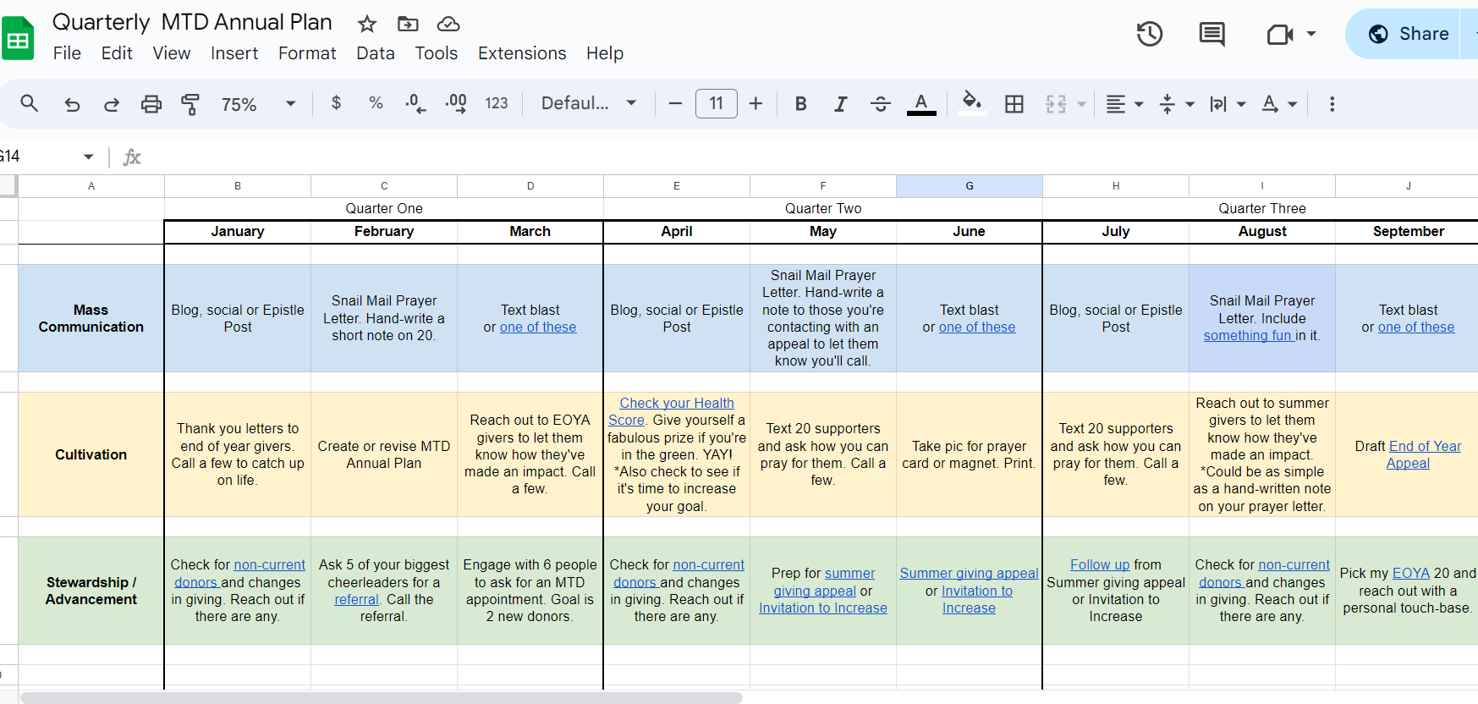
Task: Click the print icon
Action: coord(151,104)
